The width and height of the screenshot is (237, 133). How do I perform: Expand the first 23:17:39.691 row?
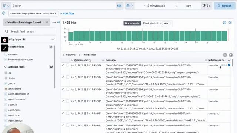(x=63, y=113)
